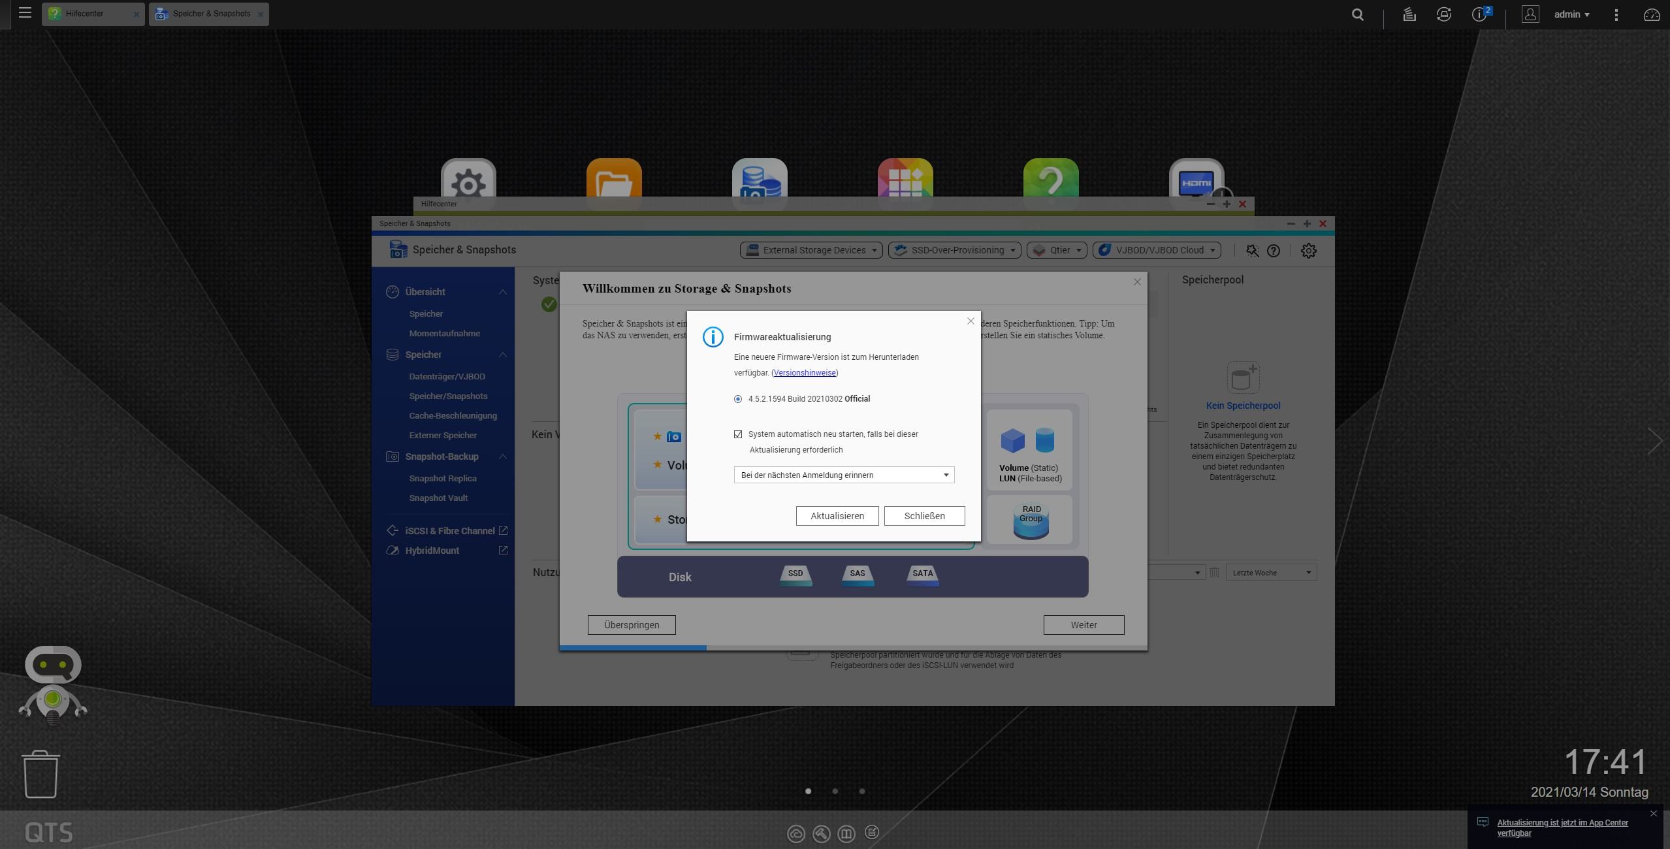Click the circled pause-style icon in bottom bar
Image resolution: width=1670 pixels, height=849 pixels.
pyautogui.click(x=846, y=833)
